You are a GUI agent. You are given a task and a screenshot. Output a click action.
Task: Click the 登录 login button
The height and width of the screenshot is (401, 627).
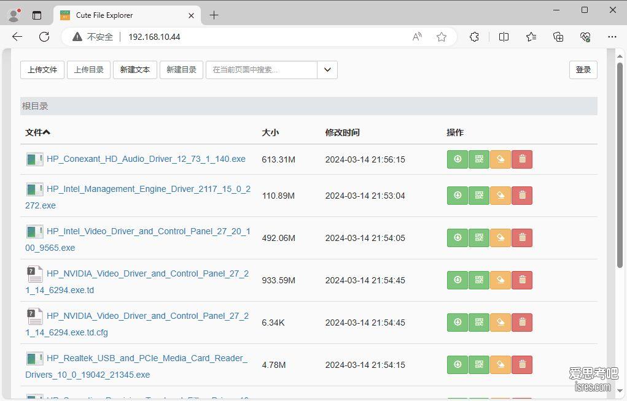click(x=583, y=70)
